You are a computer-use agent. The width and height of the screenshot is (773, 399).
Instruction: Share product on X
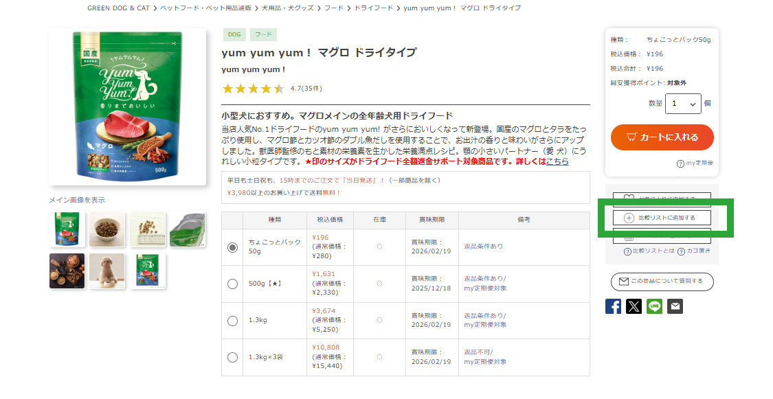pos(634,306)
